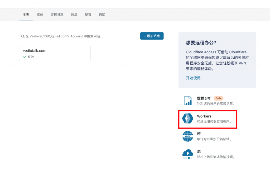Open the 主页 tab

pos(26,15)
